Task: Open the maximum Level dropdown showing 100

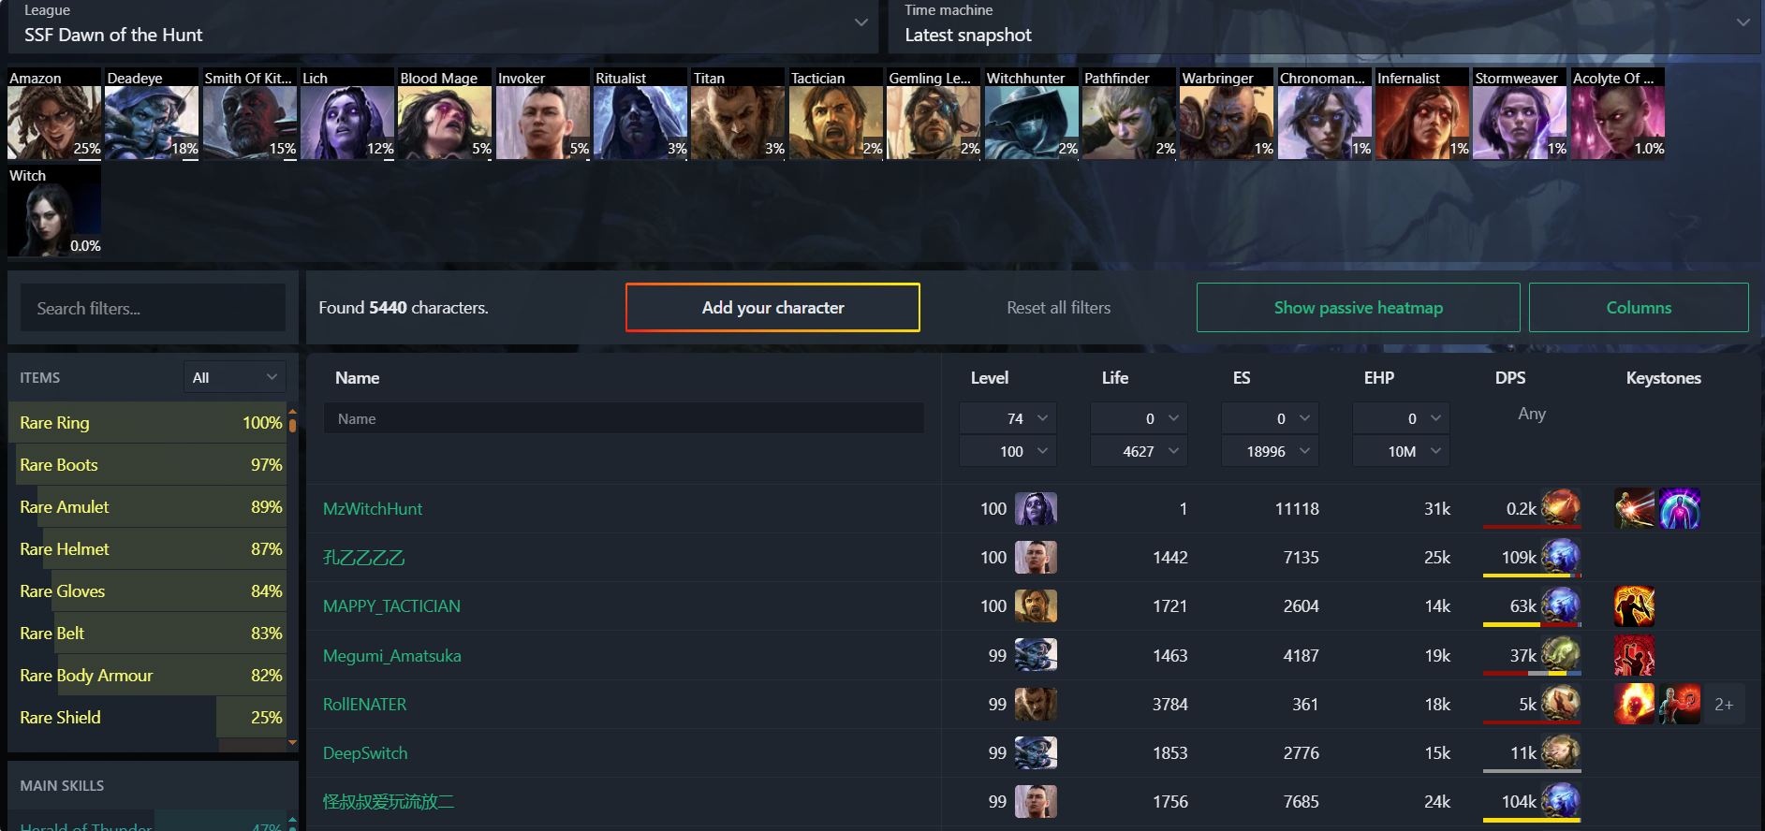Action: (1008, 451)
